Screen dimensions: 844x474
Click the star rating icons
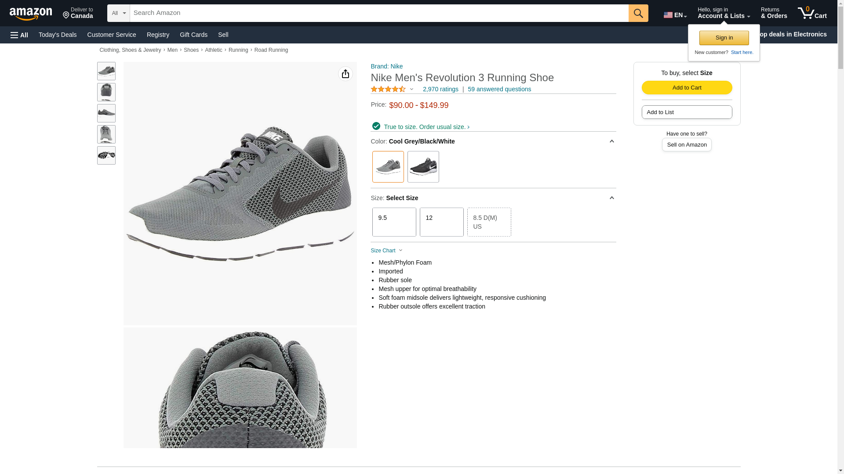[x=388, y=89]
